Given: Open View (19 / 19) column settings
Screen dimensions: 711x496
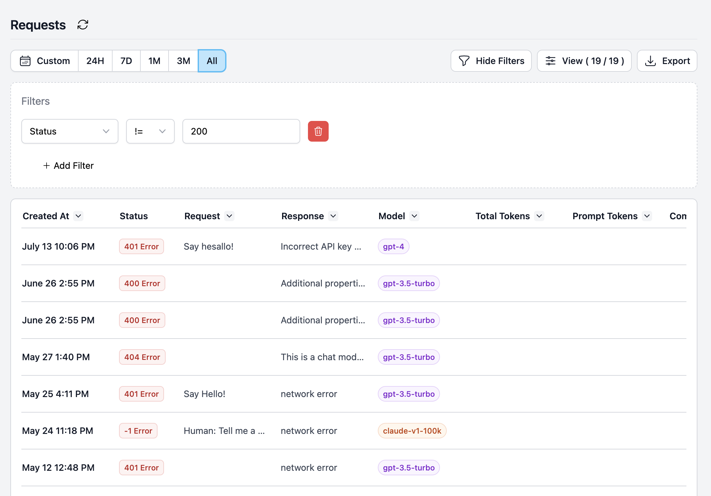Looking at the screenshot, I should (584, 61).
